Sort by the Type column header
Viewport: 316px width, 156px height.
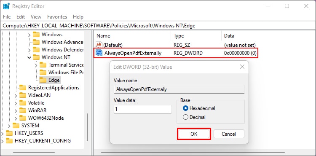179,36
